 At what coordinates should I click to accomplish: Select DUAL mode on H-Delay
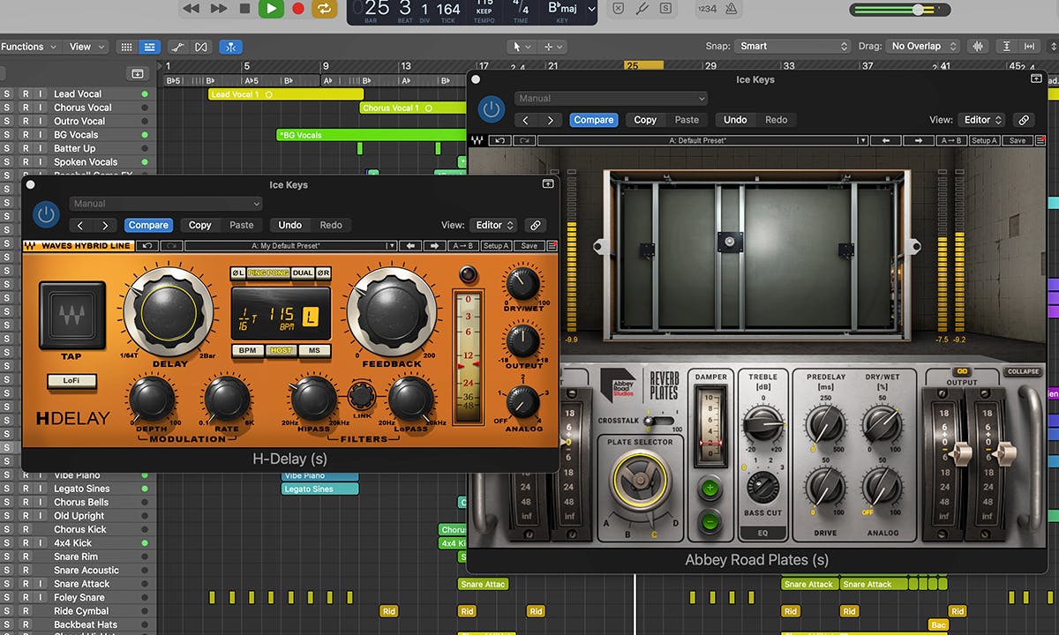pos(303,273)
